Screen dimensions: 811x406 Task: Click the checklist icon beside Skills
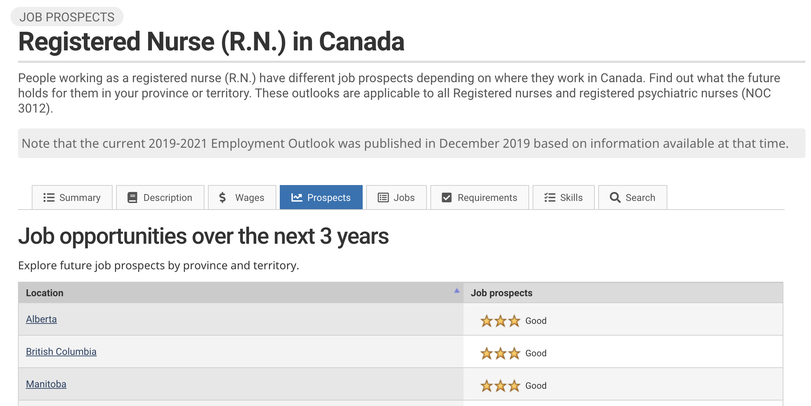pyautogui.click(x=550, y=197)
